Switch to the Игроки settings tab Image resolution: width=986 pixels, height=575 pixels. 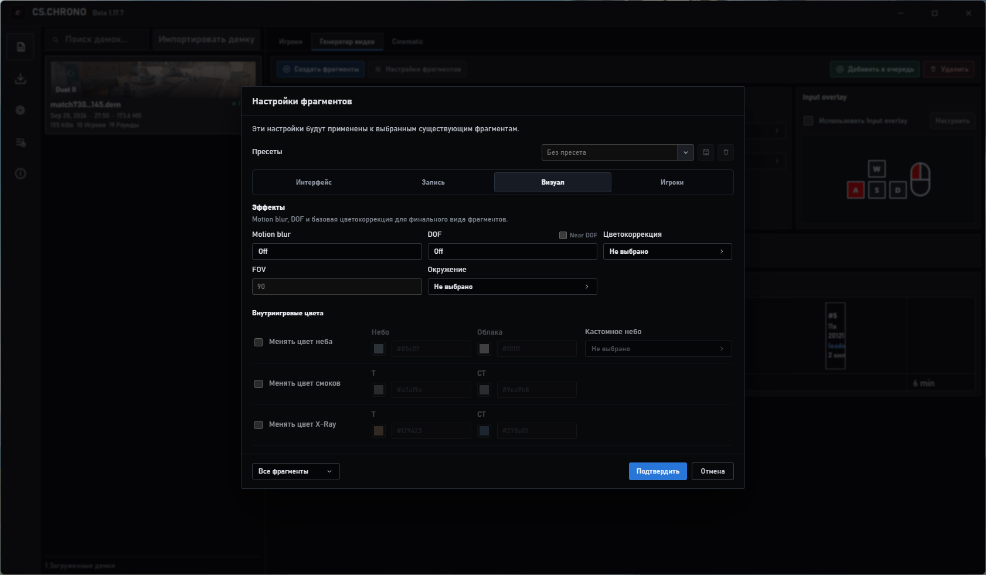pos(672,182)
